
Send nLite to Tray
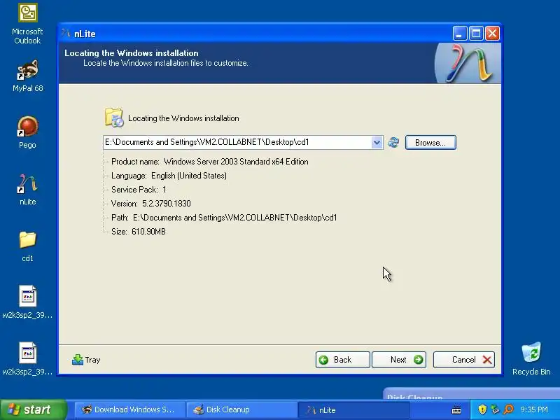click(86, 360)
